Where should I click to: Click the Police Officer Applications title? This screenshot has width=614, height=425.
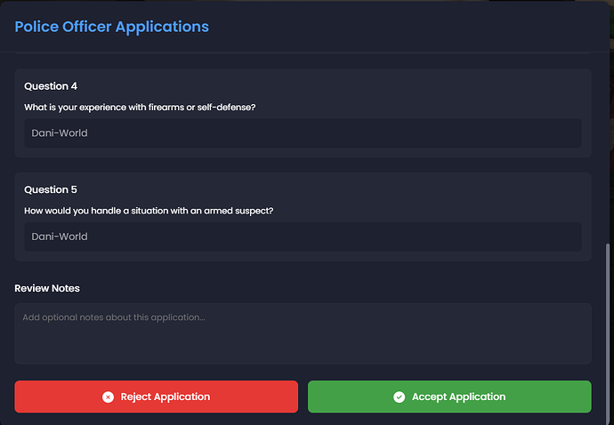coord(111,27)
